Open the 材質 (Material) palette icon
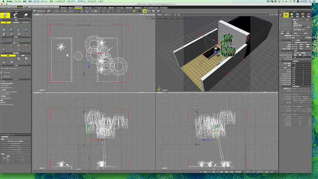Screen dimensions: 318x179 click(x=303, y=15)
